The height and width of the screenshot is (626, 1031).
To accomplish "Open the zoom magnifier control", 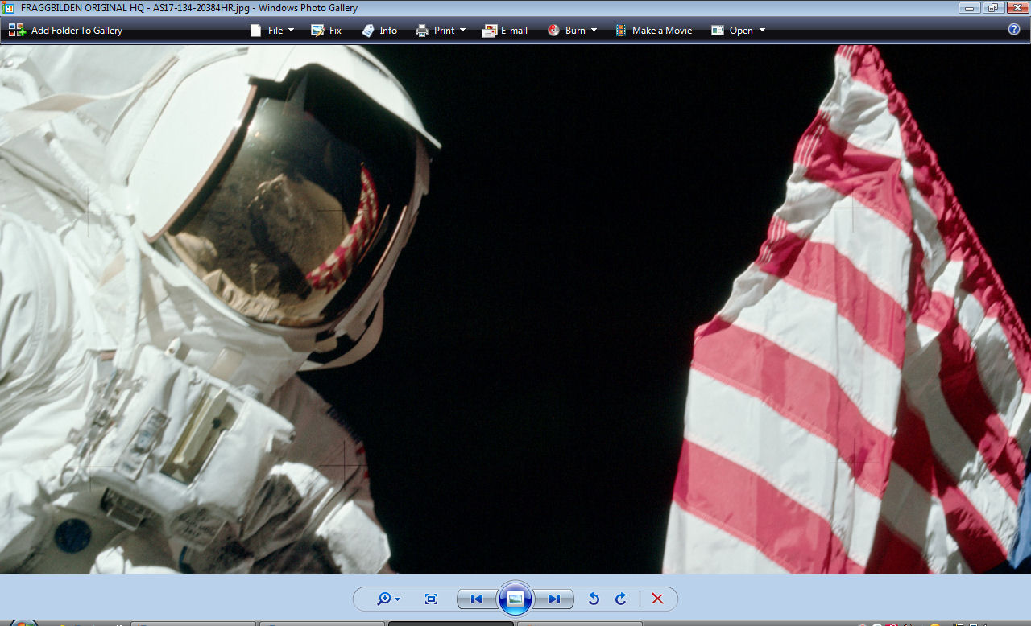I will point(388,599).
